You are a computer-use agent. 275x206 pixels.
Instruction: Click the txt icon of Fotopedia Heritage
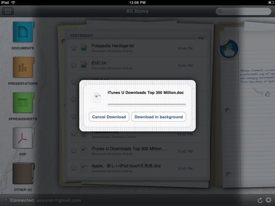click(x=84, y=48)
